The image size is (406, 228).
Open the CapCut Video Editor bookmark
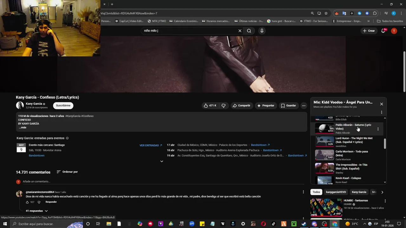point(129,21)
